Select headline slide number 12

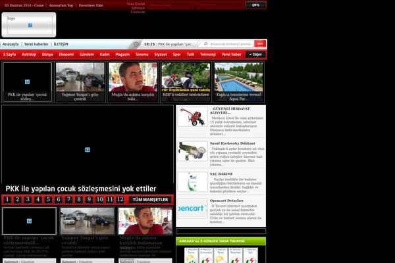tap(120, 200)
